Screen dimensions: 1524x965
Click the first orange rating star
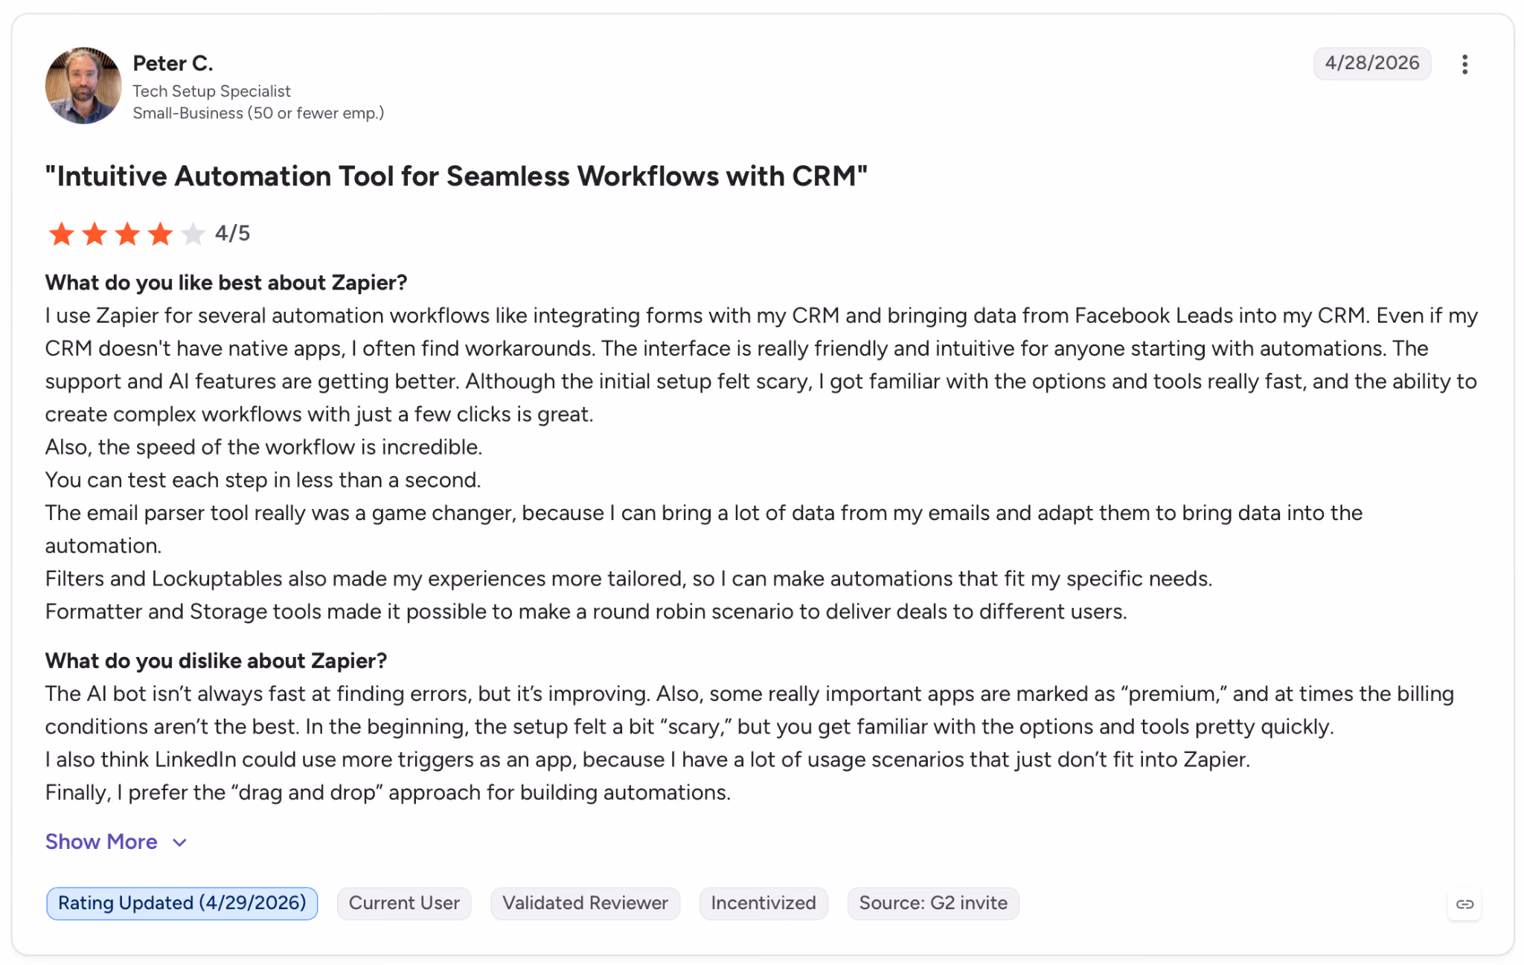coord(61,234)
